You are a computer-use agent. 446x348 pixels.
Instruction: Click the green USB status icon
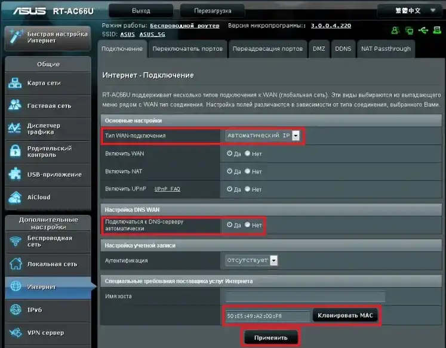pyautogui.click(x=423, y=30)
